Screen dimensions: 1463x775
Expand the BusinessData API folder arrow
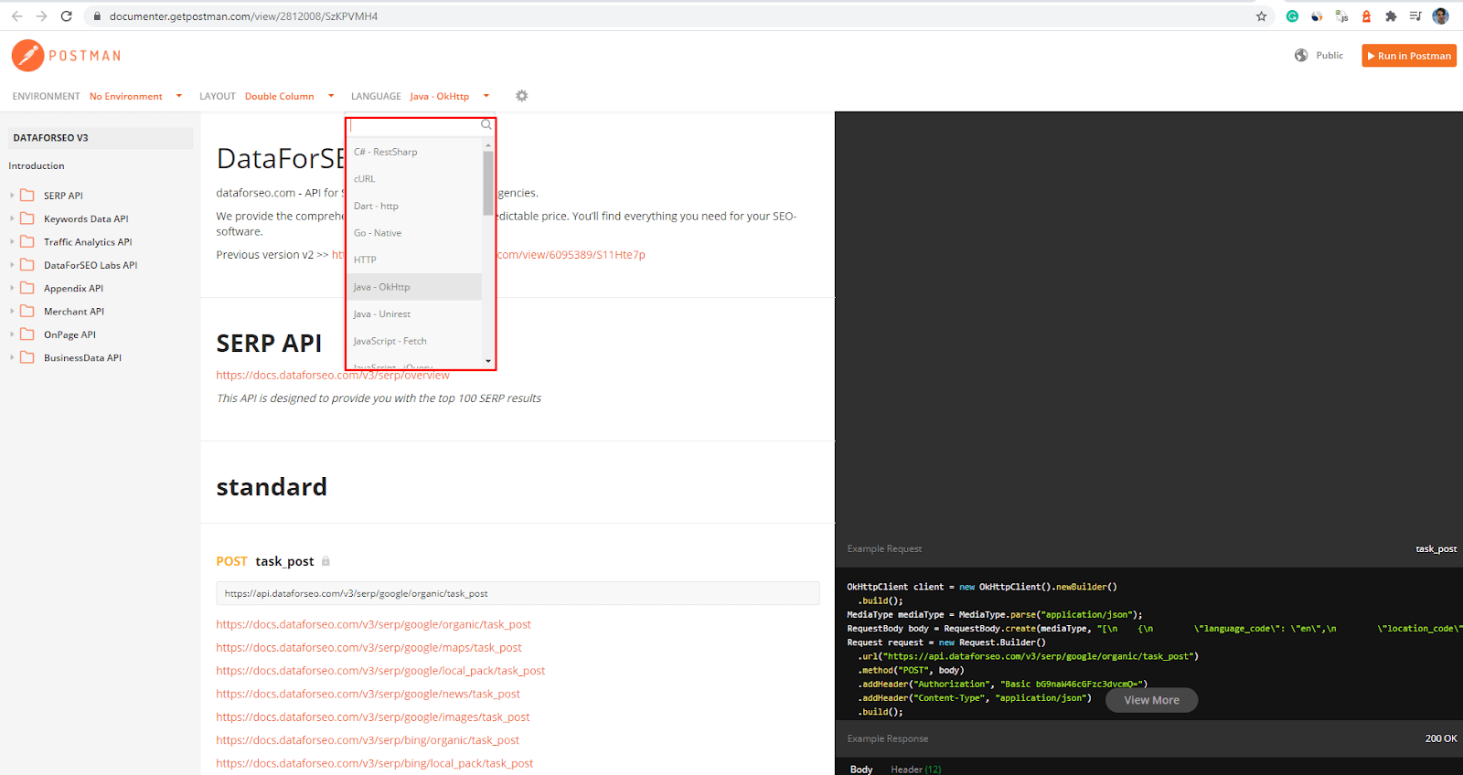click(12, 357)
